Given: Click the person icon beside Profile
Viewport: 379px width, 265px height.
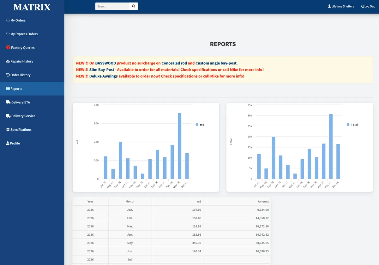Looking at the screenshot, I should (x=8, y=143).
